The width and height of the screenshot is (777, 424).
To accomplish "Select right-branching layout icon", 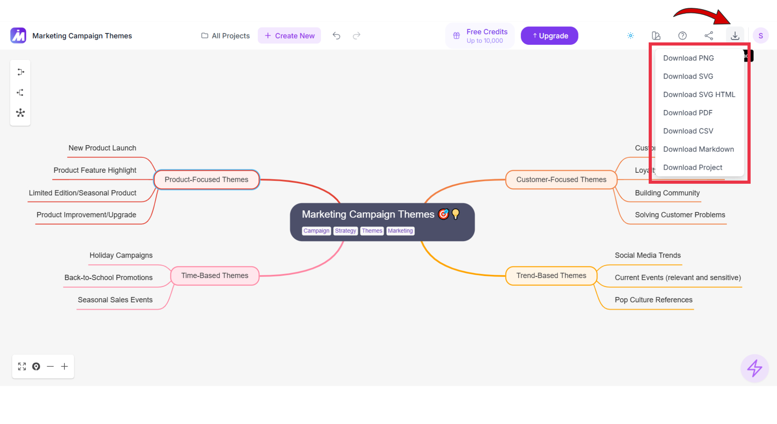I will (x=20, y=72).
